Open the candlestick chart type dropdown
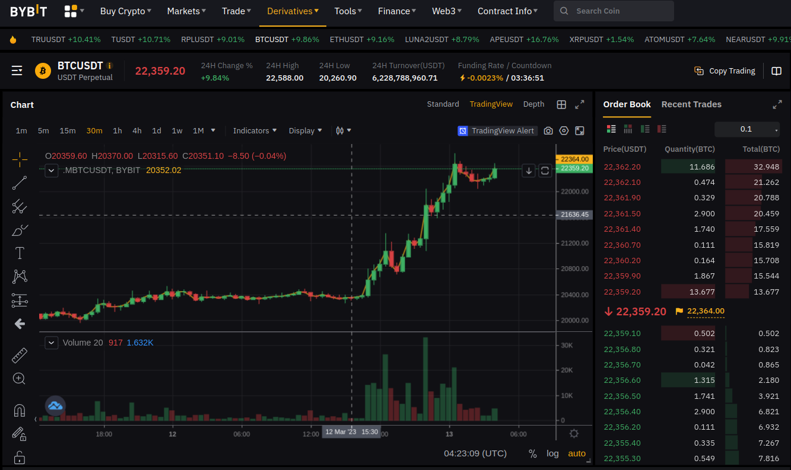This screenshot has height=470, width=791. (x=344, y=130)
